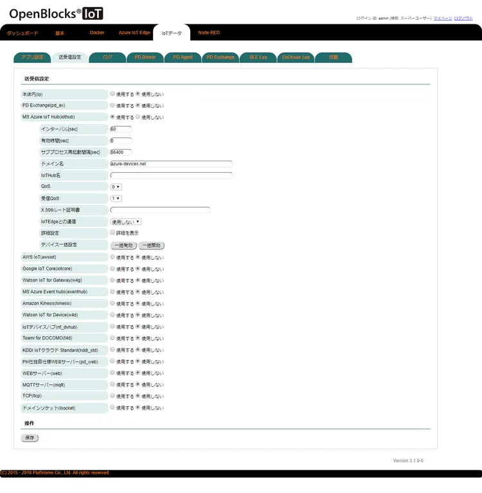Open the Azure IoT Edge menu

(x=134, y=32)
